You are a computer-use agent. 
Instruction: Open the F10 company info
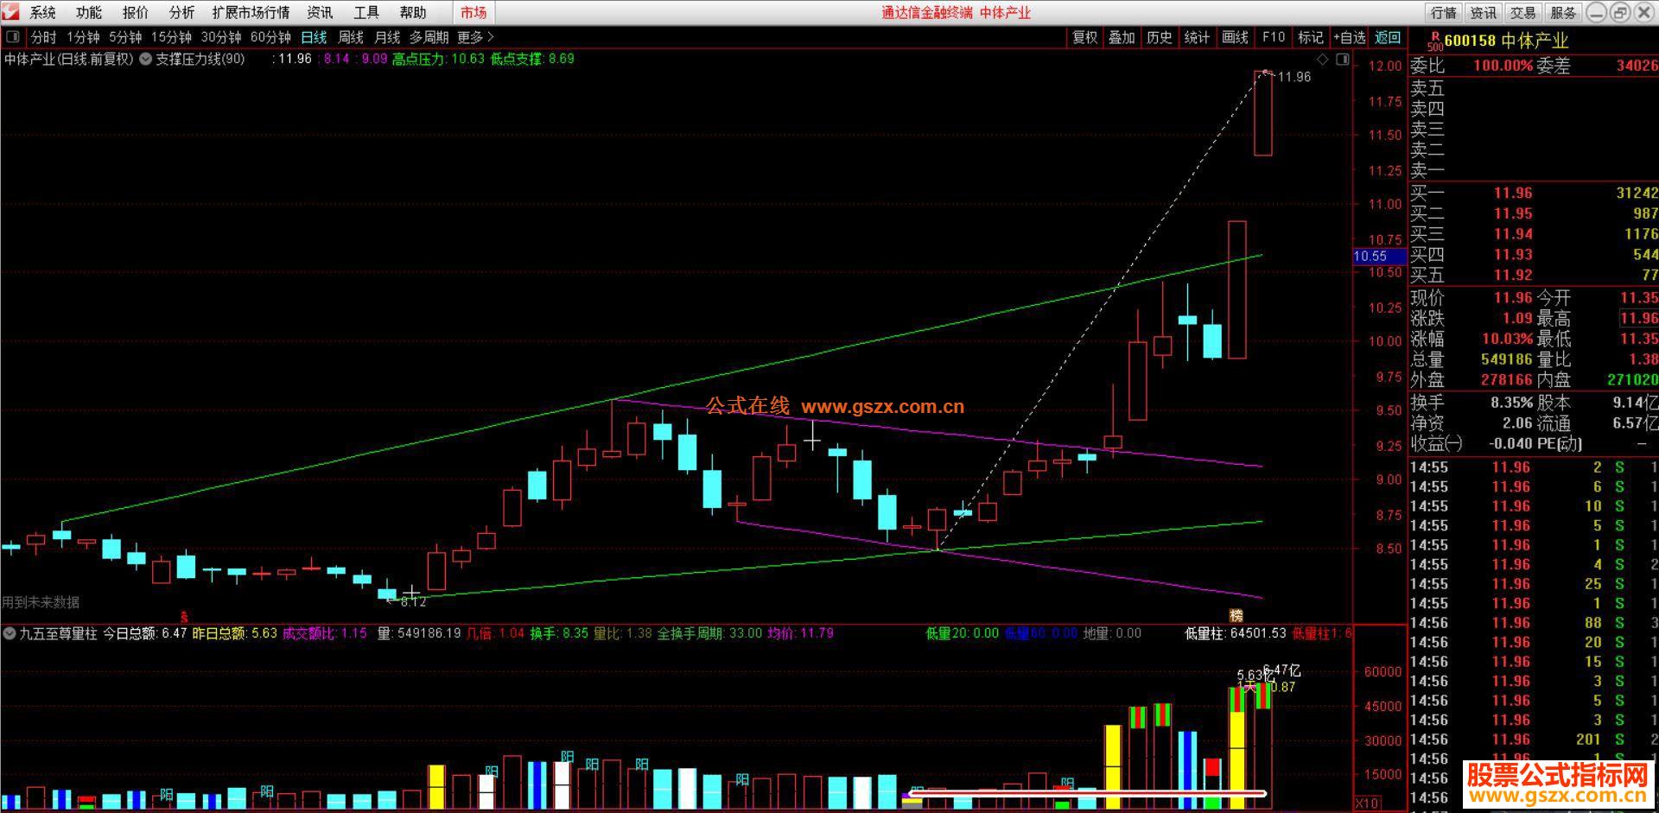(1273, 37)
